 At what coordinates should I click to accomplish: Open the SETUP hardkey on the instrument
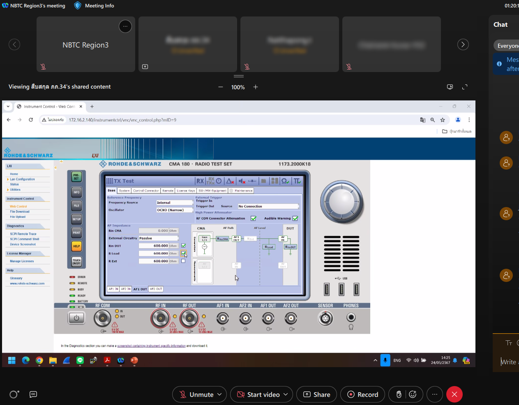coord(76,219)
